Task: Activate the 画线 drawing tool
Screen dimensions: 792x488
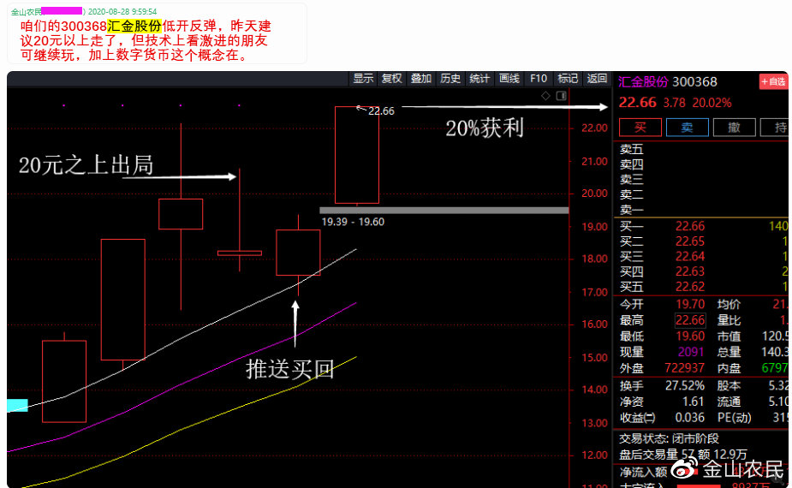Action: 509,79
